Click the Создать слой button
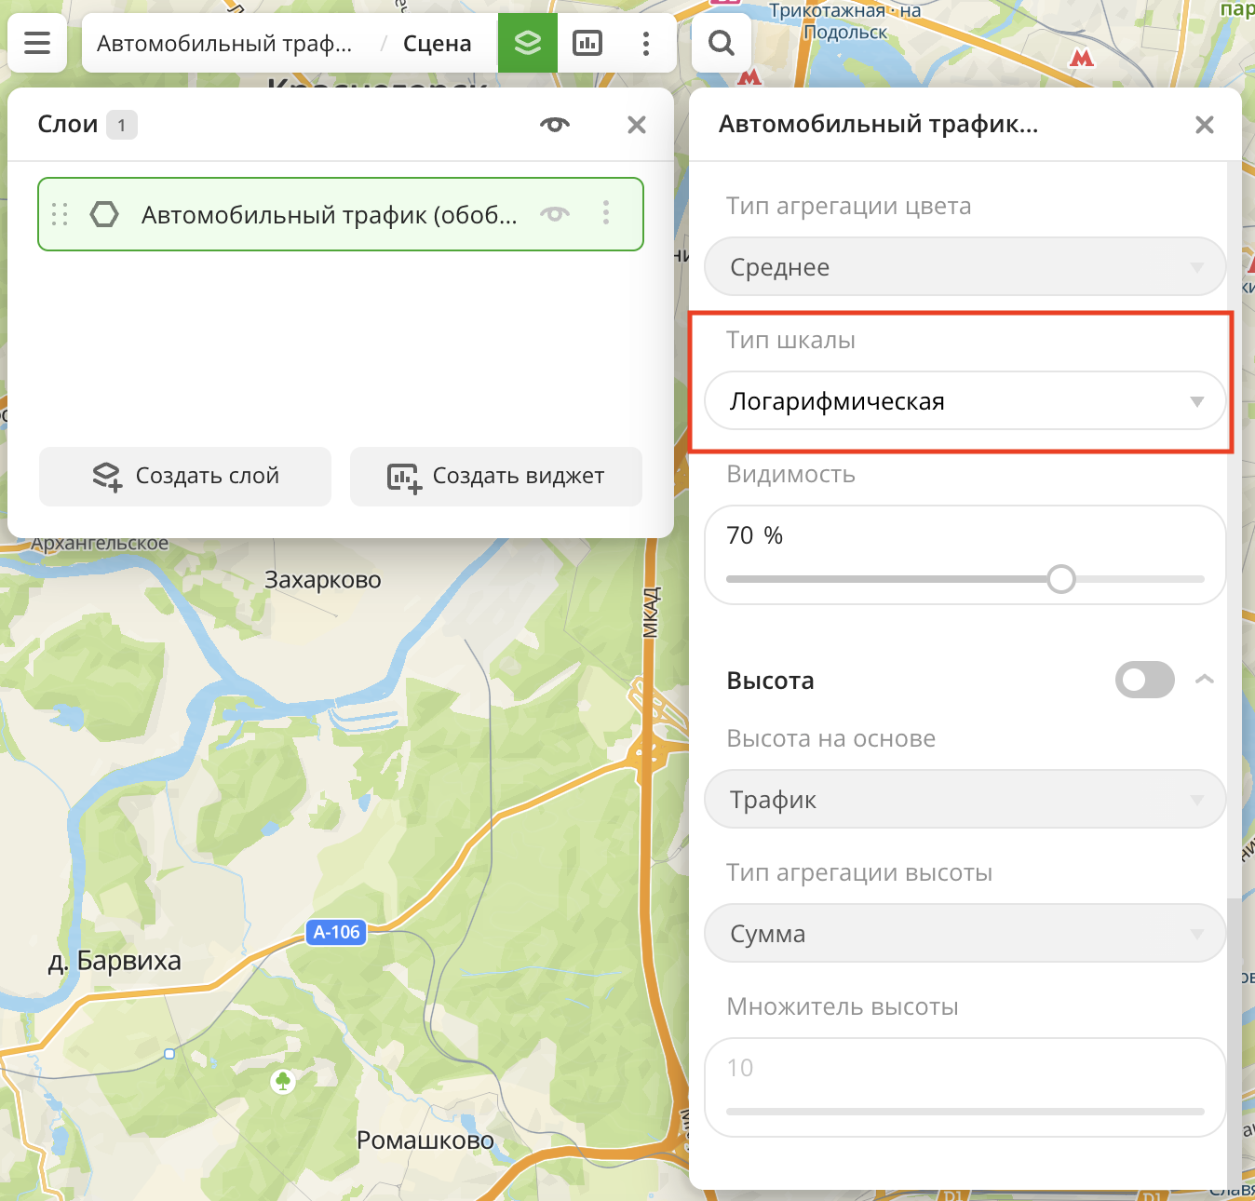 [x=185, y=477]
